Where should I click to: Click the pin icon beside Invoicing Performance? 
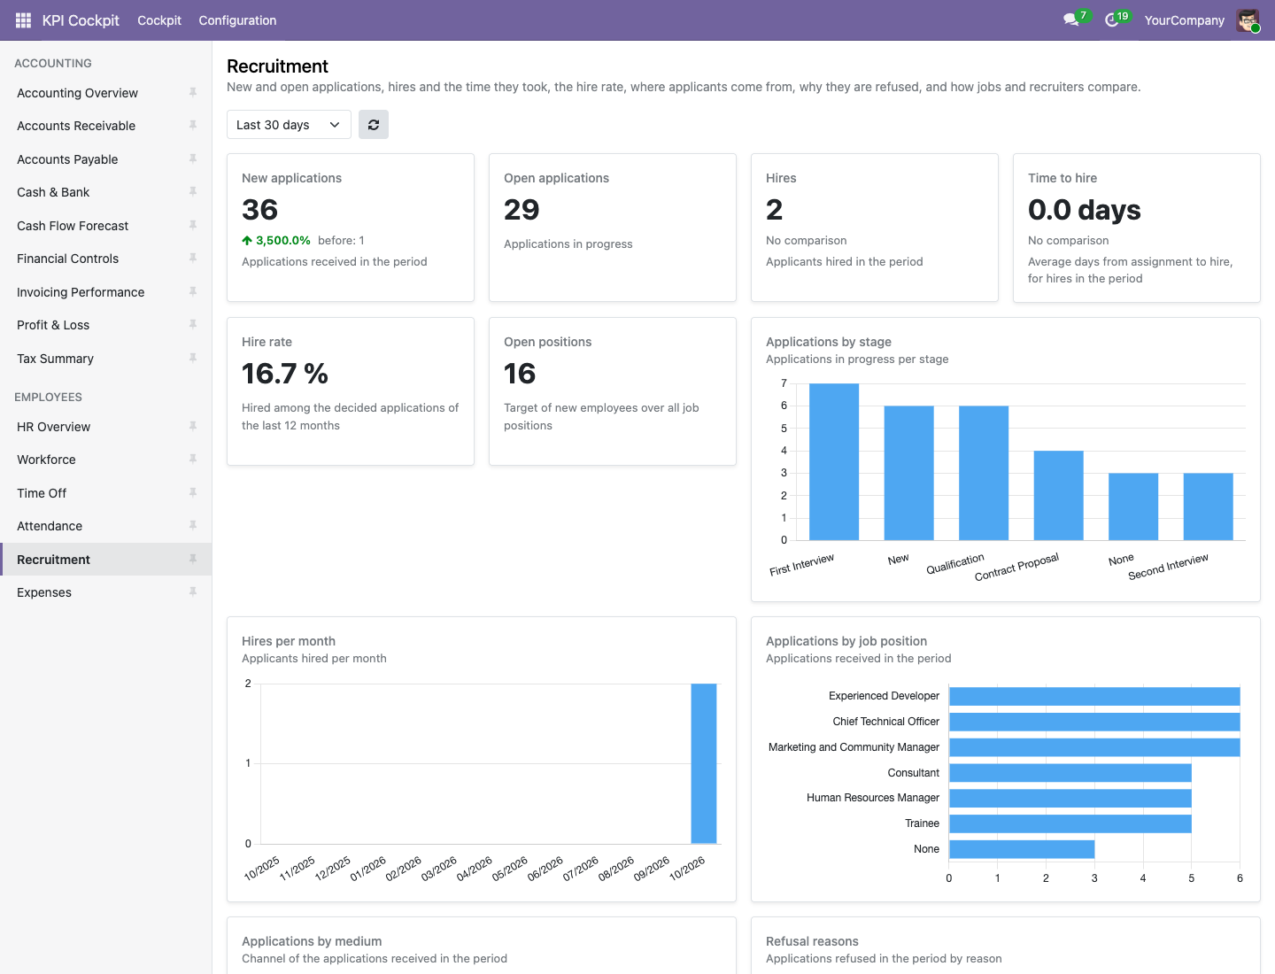(x=193, y=291)
